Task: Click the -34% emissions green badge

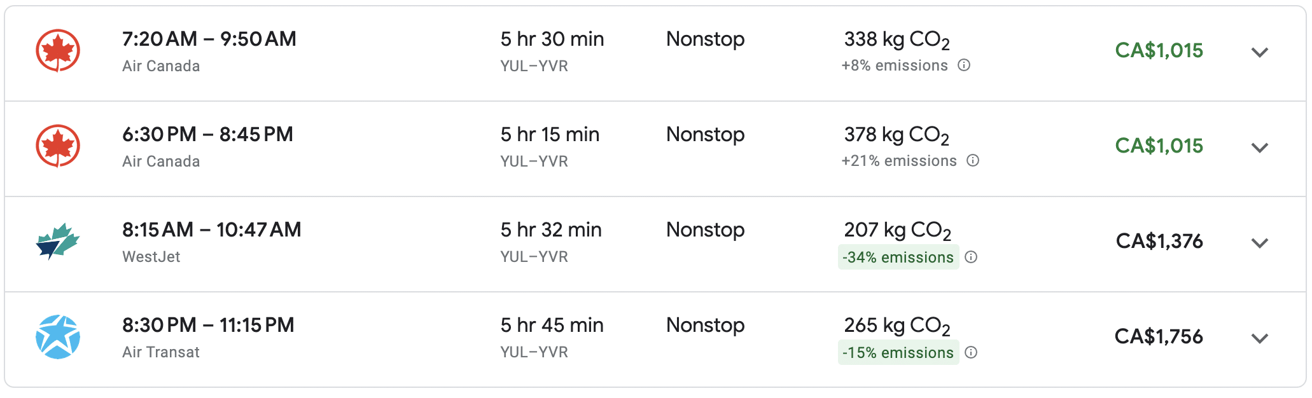Action: pos(898,257)
